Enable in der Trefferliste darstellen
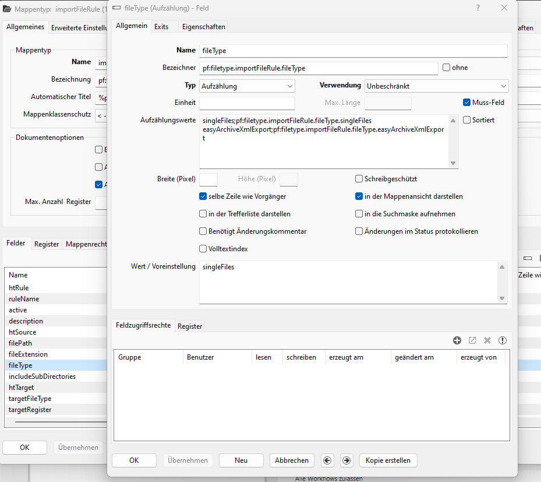Screen dimensions: 541x482 203,214
